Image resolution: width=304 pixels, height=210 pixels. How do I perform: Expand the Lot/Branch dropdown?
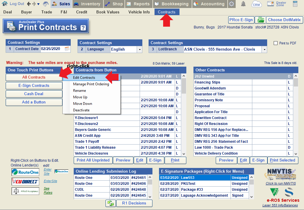point(264,49)
